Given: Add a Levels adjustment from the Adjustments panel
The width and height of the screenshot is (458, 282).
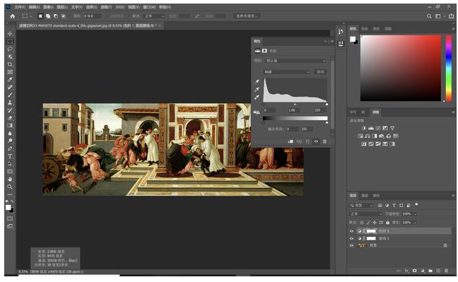Looking at the screenshot, I should (371, 128).
